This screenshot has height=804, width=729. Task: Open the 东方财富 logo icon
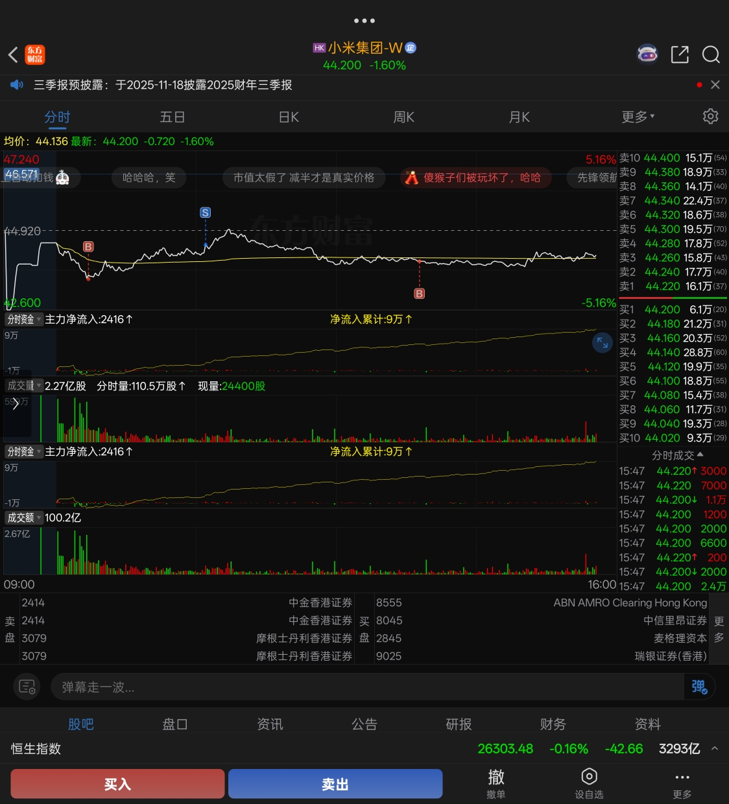35,55
